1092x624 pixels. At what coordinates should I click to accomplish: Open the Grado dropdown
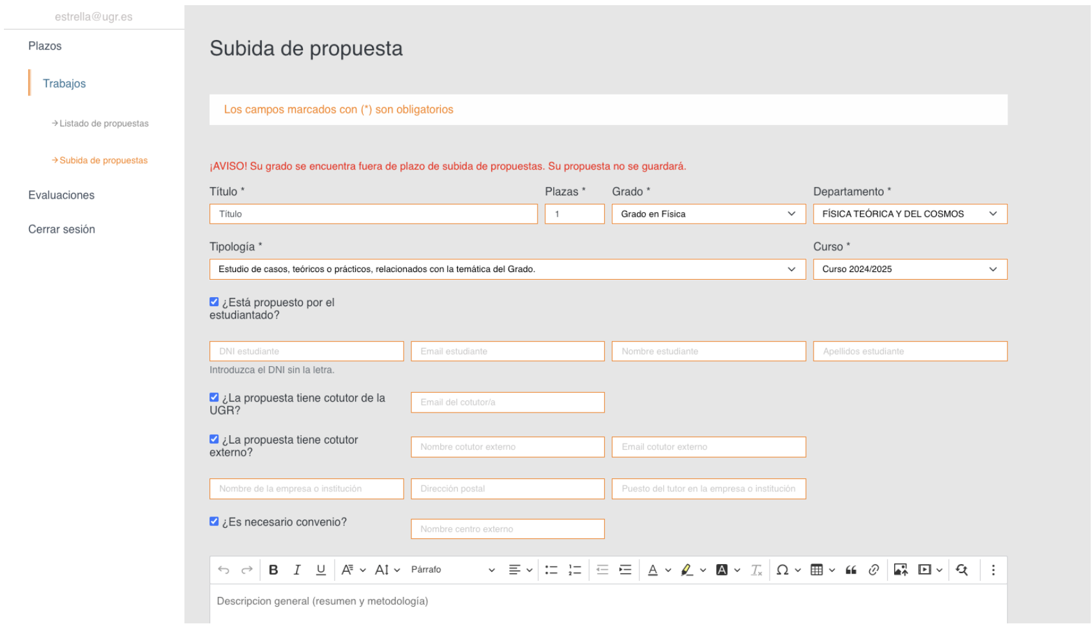pos(708,214)
